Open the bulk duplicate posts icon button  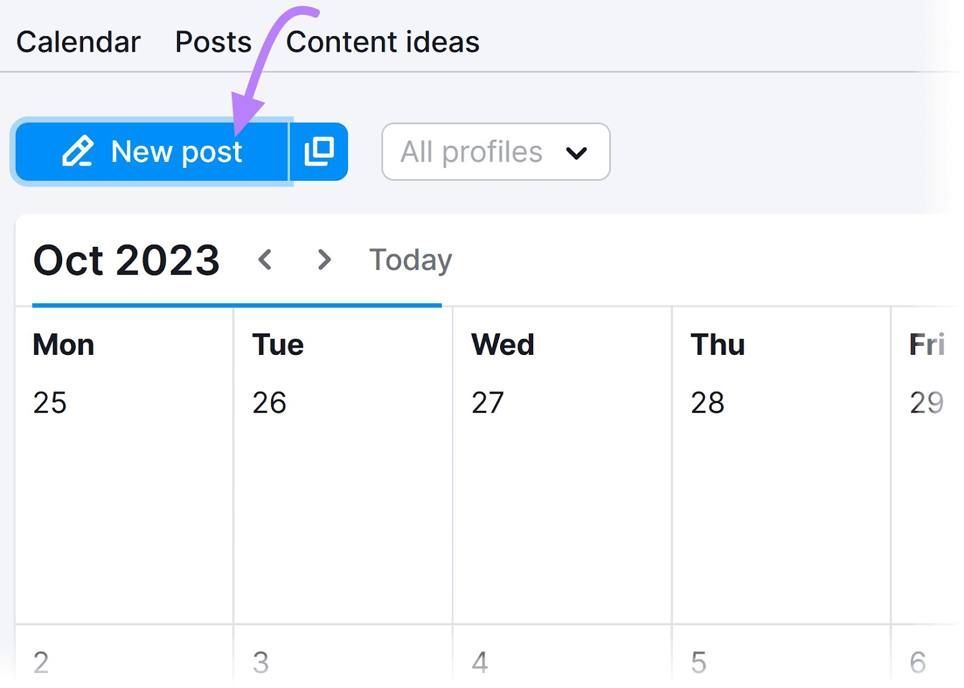319,151
